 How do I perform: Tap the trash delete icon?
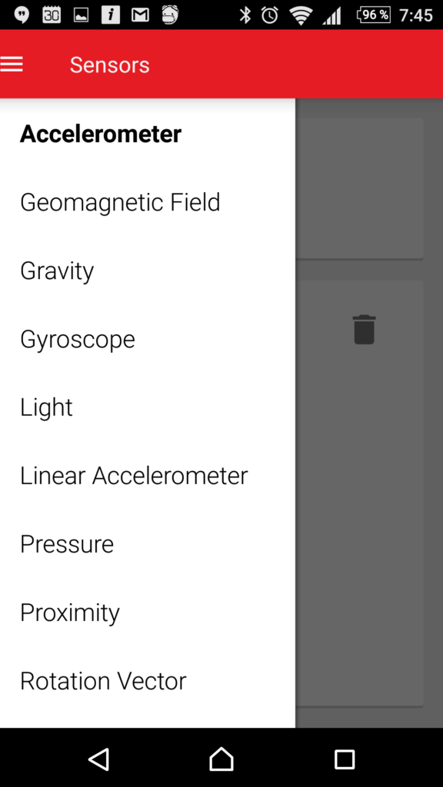[x=364, y=330]
